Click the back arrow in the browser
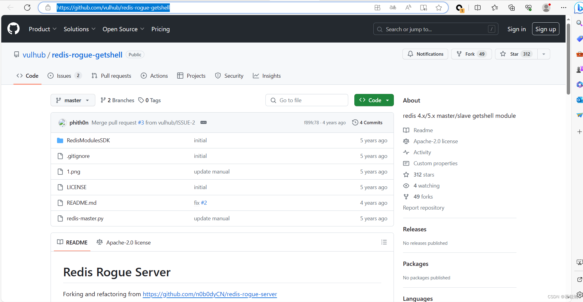583x302 pixels. [x=10, y=8]
